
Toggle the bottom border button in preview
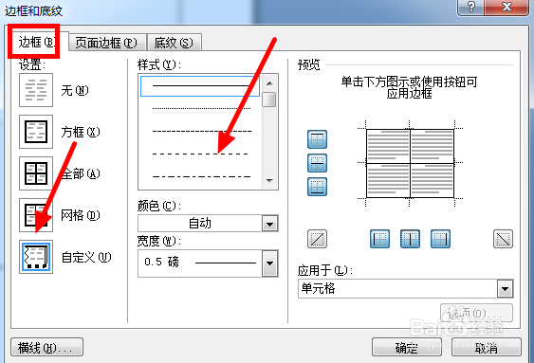tap(317, 187)
